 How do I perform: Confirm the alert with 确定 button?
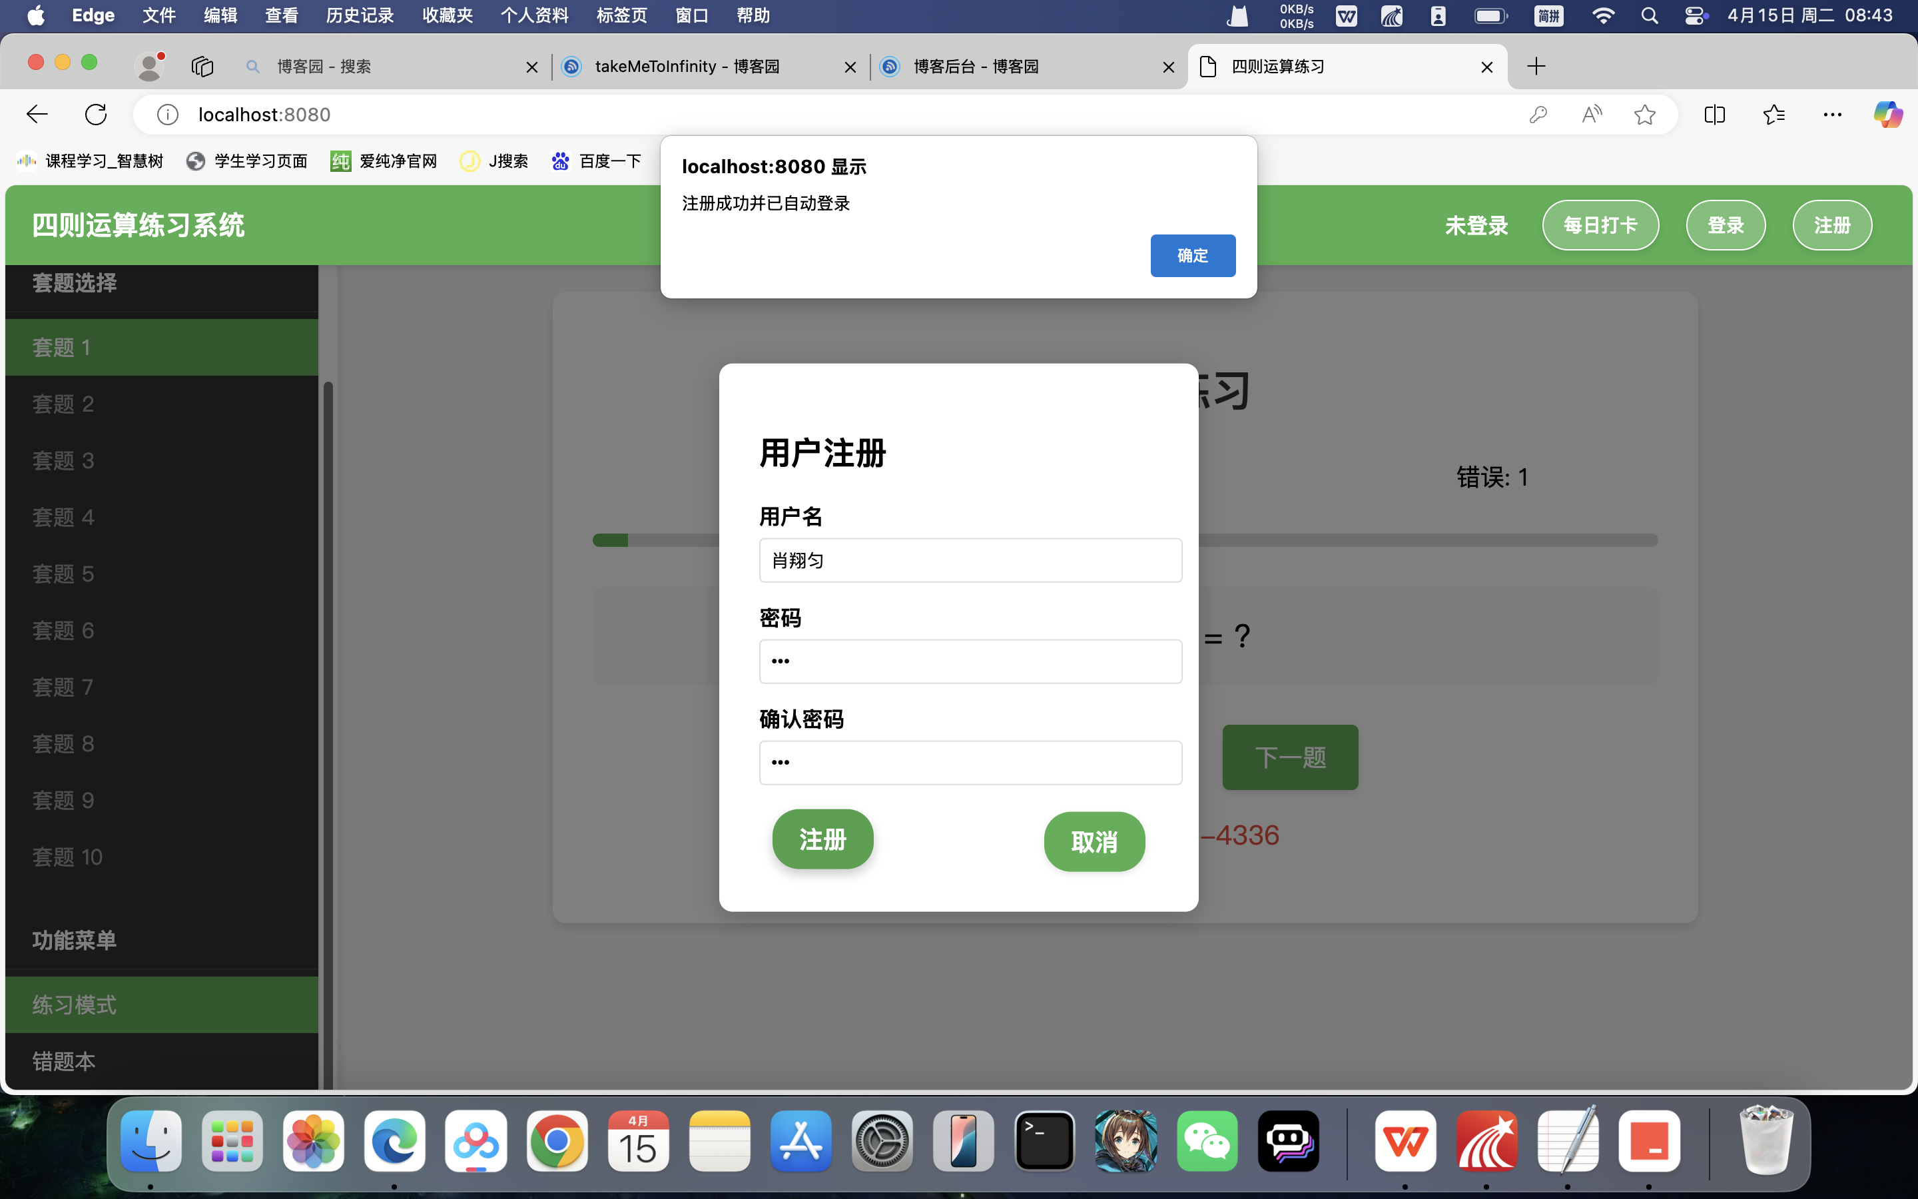pos(1192,255)
